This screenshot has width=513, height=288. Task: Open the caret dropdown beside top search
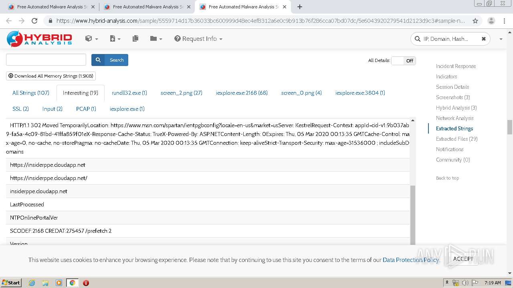pyautogui.click(x=501, y=39)
